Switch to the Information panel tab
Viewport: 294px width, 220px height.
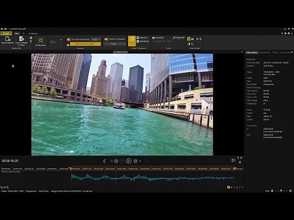252,53
